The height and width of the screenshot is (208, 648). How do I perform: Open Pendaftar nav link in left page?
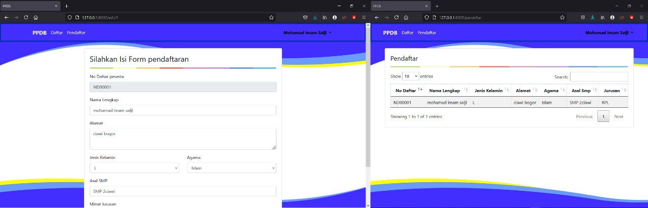76,32
